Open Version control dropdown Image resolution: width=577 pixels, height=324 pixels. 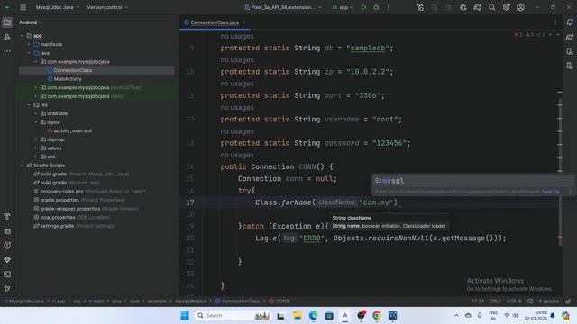(x=107, y=7)
